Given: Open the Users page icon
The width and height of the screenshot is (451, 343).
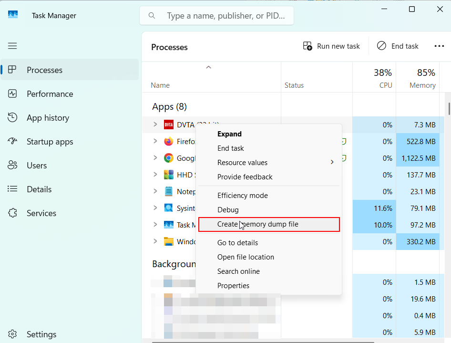Looking at the screenshot, I should coord(12,166).
